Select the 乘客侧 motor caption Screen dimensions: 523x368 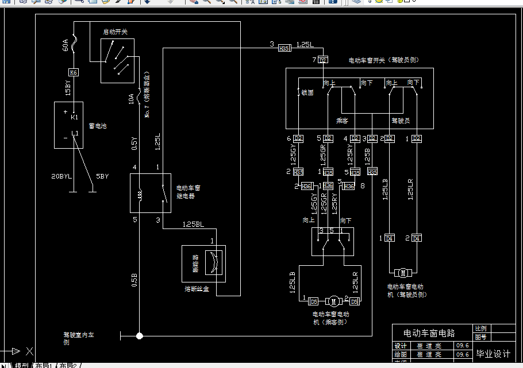(x=331, y=318)
